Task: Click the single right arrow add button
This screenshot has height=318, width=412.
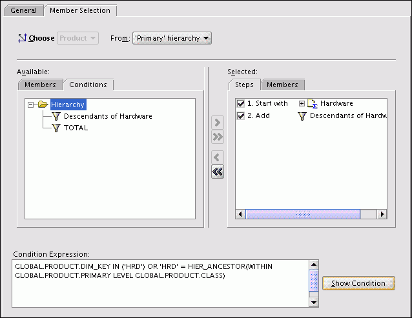Action: pos(218,123)
